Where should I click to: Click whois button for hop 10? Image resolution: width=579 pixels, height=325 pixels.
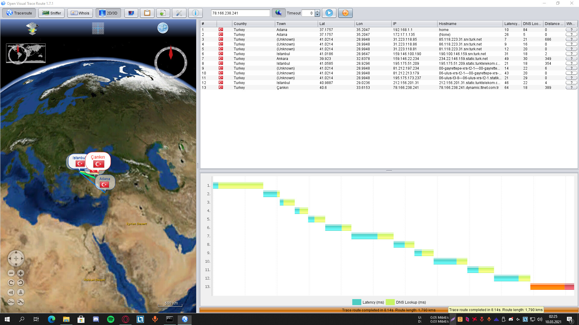click(x=571, y=73)
